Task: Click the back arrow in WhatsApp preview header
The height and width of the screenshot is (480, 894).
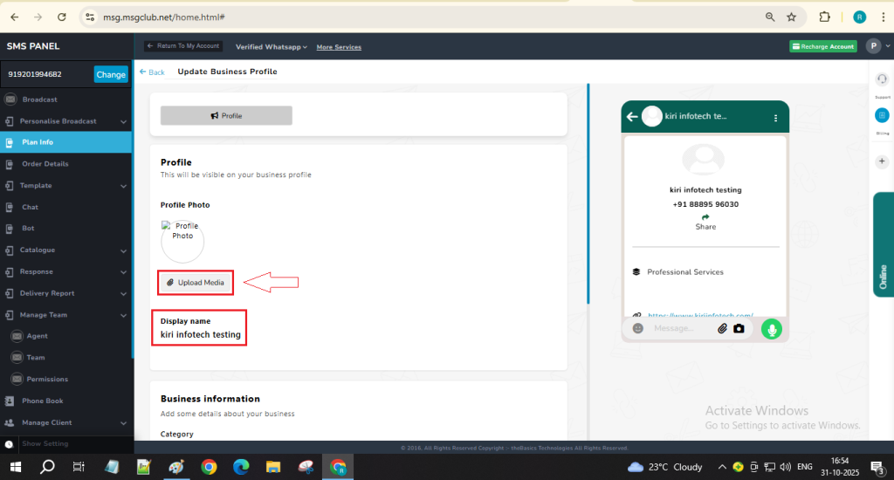Action: [x=632, y=117]
